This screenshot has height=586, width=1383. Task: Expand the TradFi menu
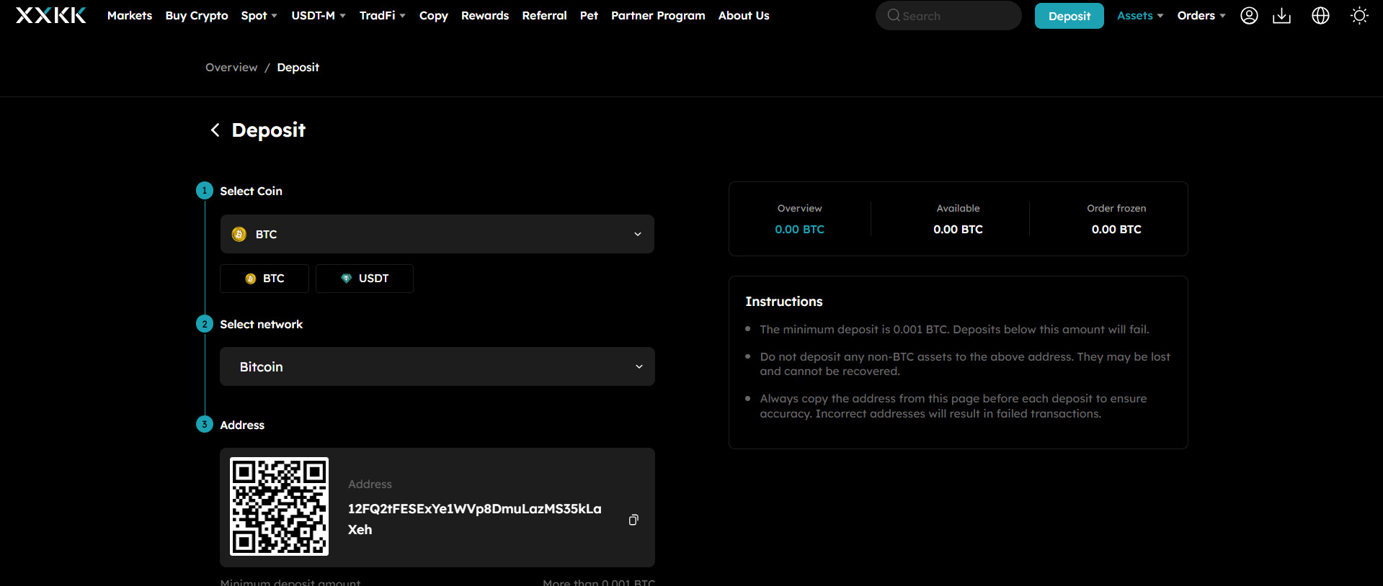[383, 16]
